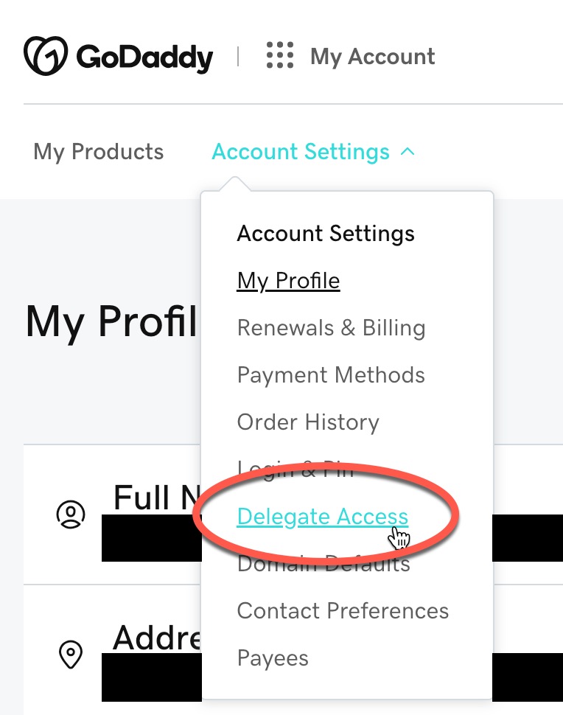The width and height of the screenshot is (563, 715).
Task: Click the My Profile page heading
Action: point(111,322)
